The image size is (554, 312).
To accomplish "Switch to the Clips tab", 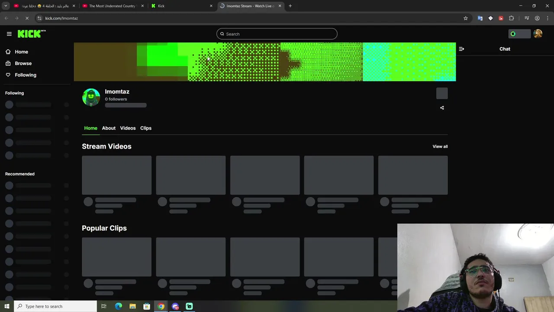I will [x=146, y=128].
